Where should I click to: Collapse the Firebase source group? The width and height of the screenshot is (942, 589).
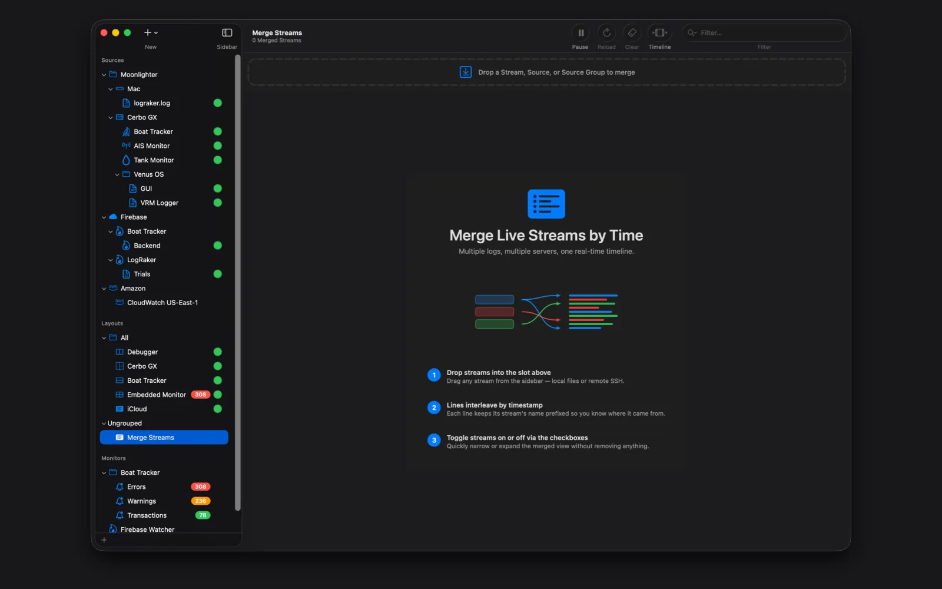(x=104, y=217)
